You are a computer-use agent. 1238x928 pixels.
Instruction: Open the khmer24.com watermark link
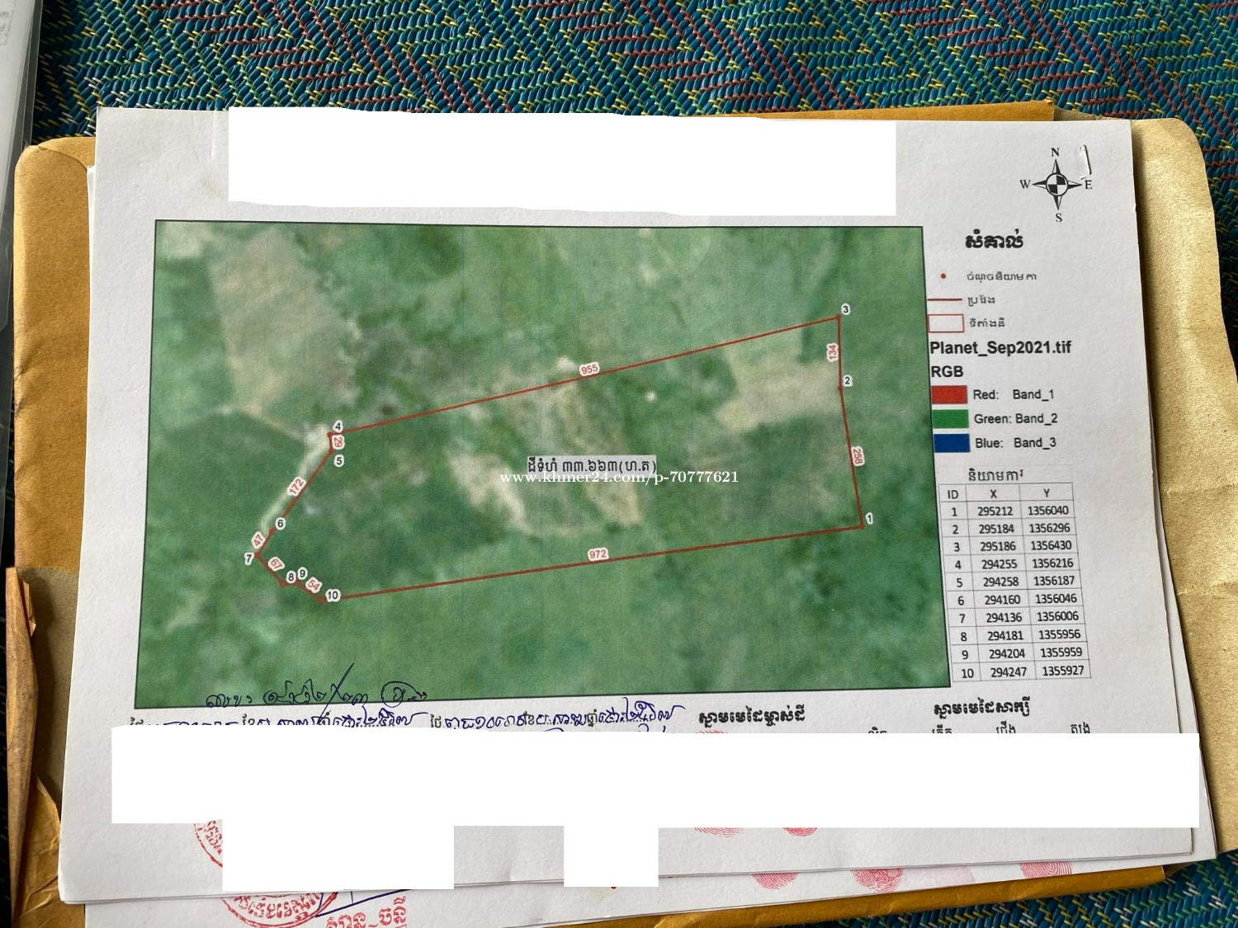click(619, 477)
